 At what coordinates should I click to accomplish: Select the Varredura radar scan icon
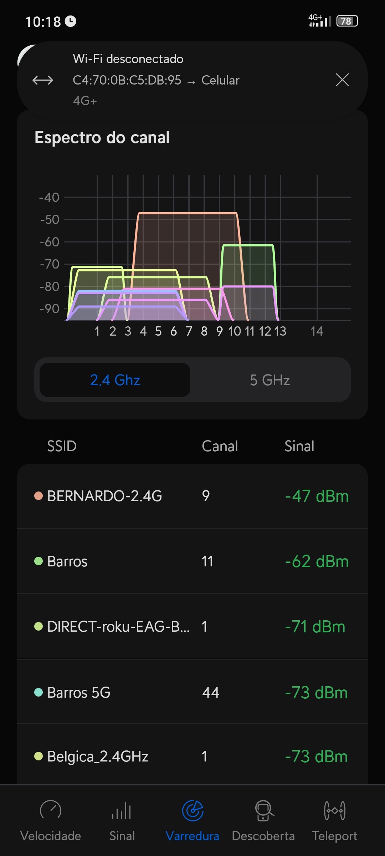192,810
